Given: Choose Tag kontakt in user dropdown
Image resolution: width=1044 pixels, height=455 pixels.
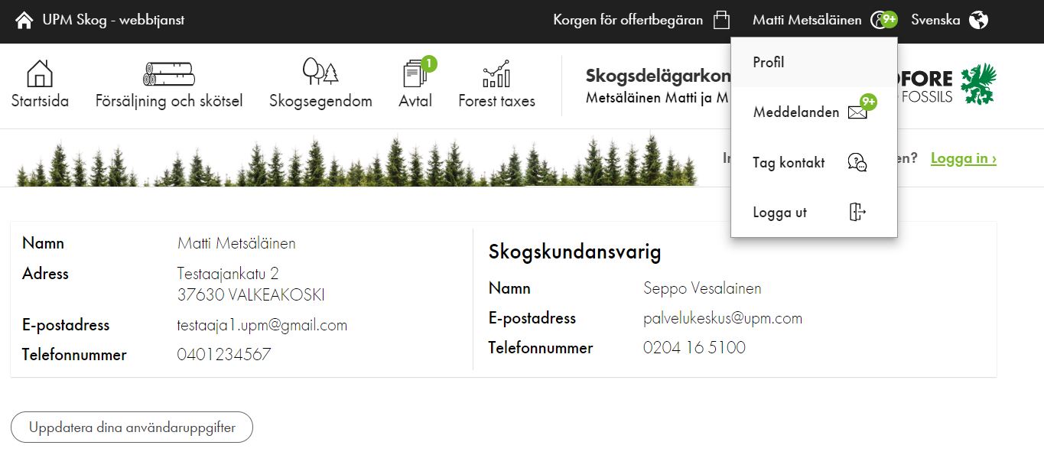Looking at the screenshot, I should pyautogui.click(x=814, y=162).
